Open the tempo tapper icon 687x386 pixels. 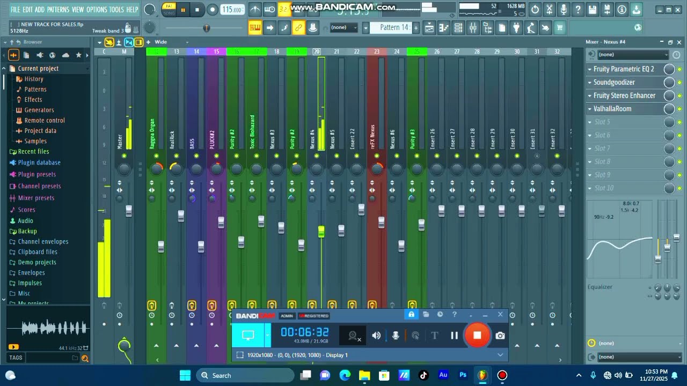(x=531, y=28)
